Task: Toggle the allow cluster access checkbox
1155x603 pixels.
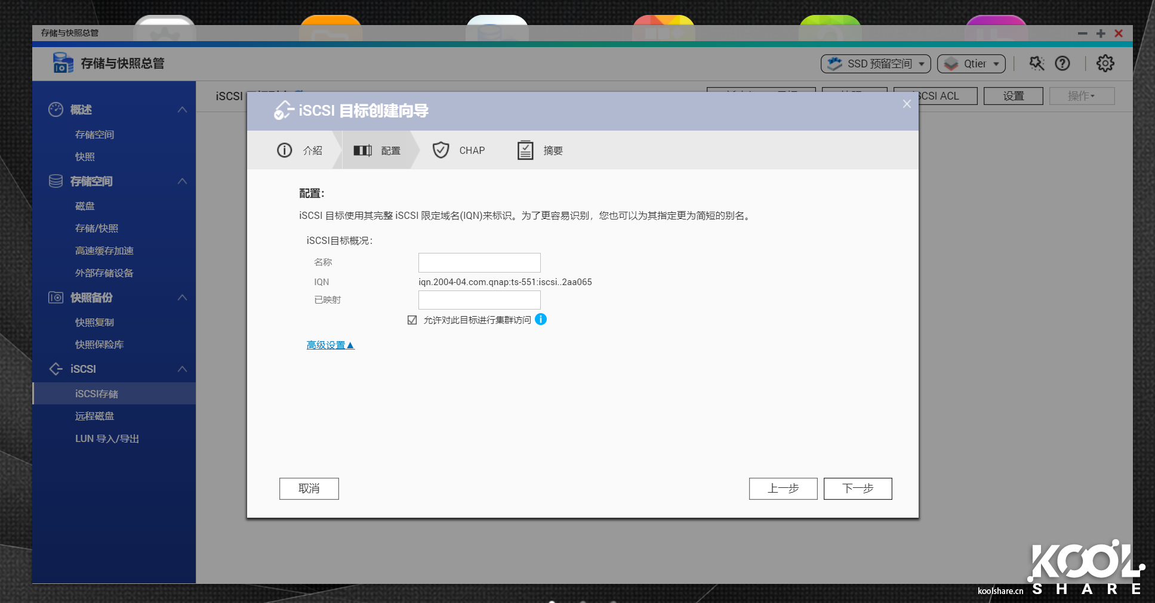Action: coord(412,320)
